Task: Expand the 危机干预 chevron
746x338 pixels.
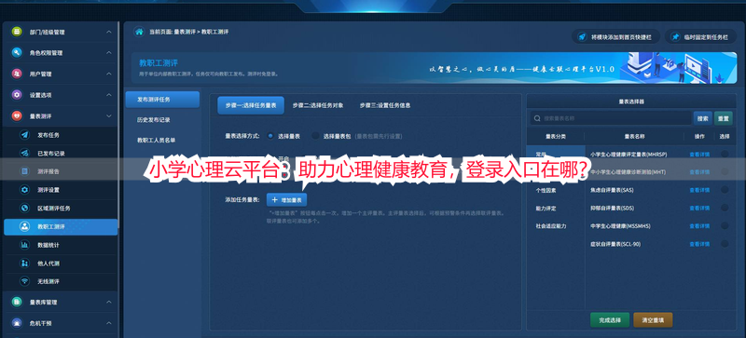Action: (x=109, y=323)
